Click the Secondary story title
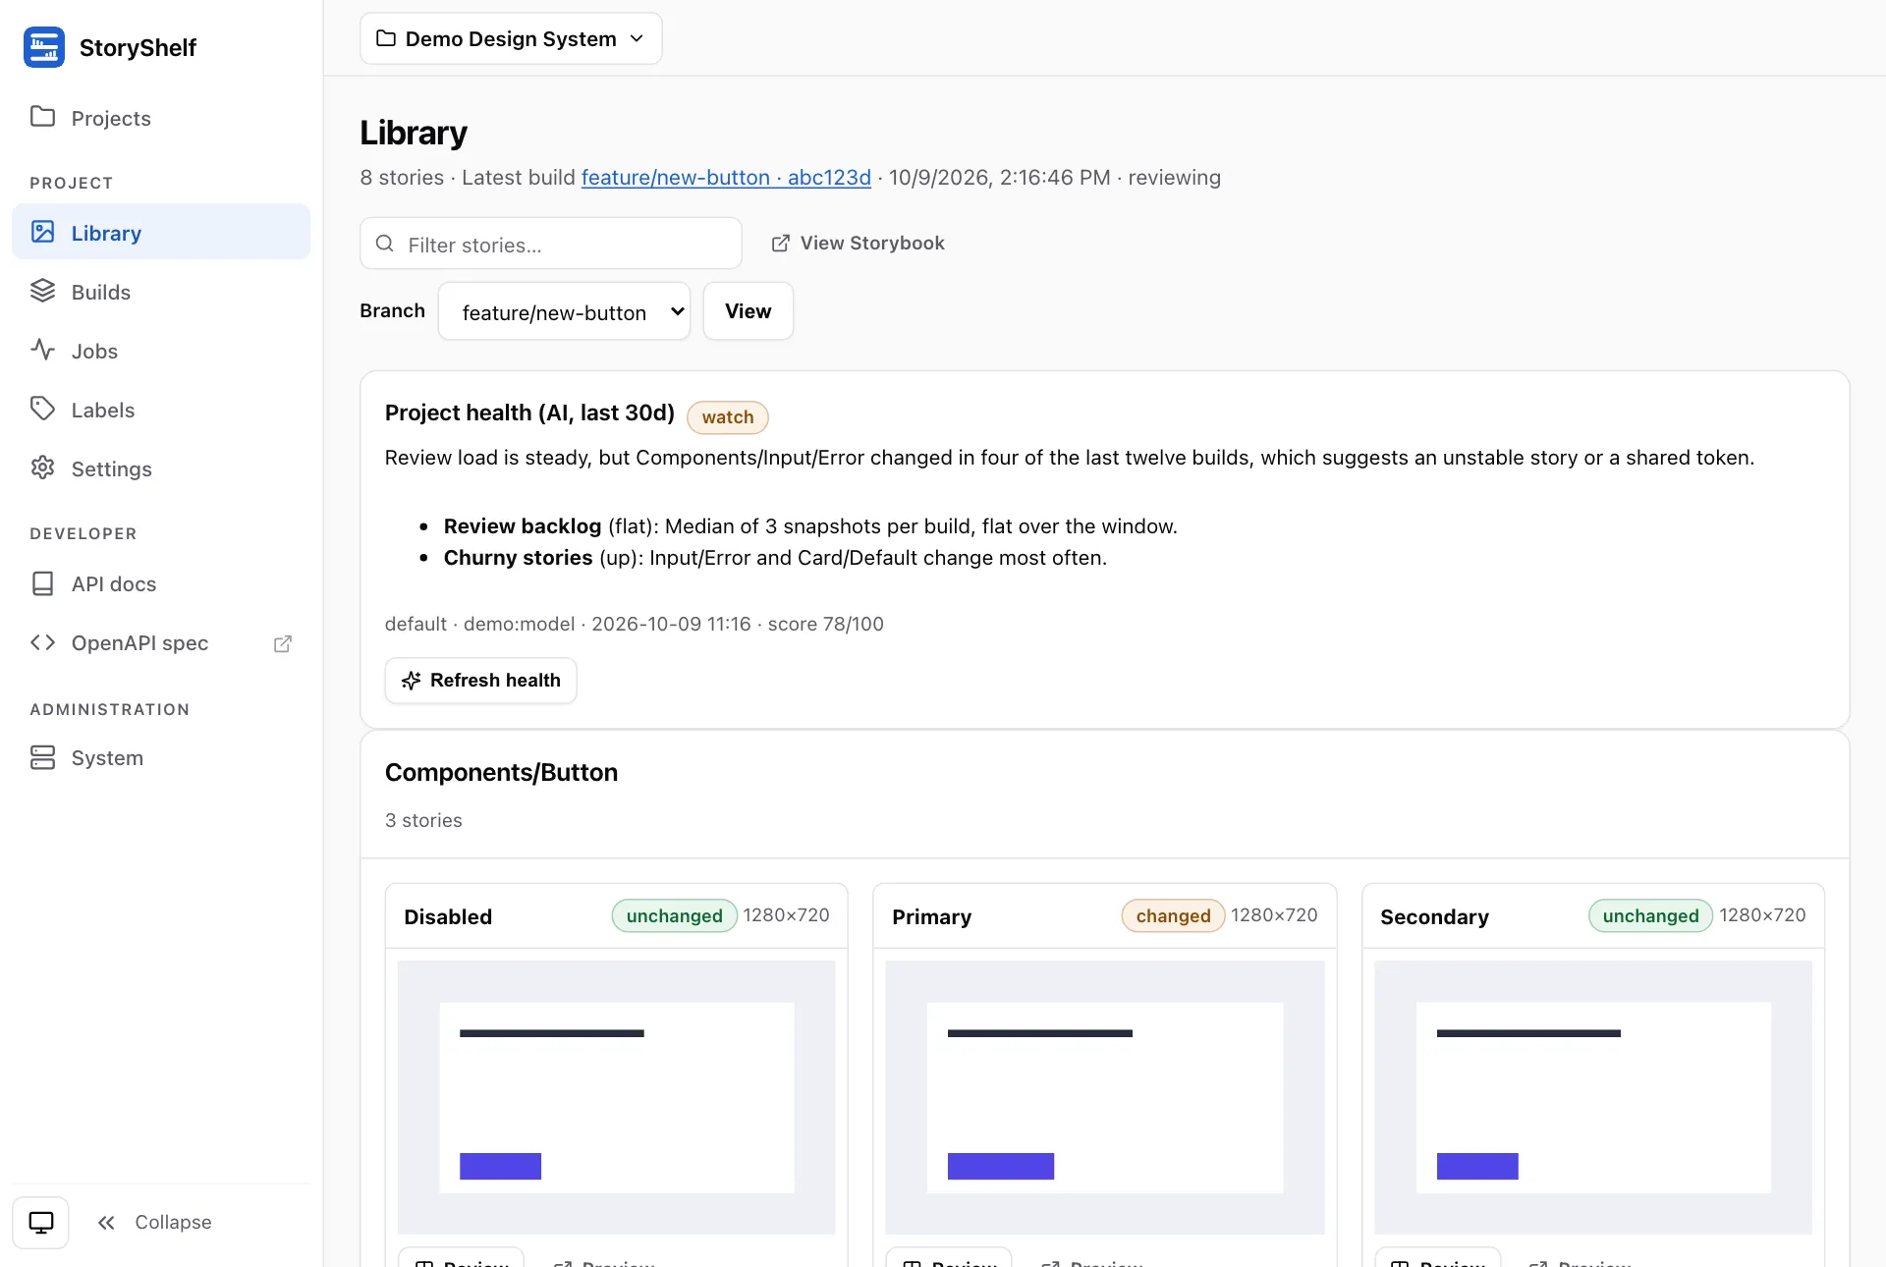The height and width of the screenshot is (1267, 1886). [x=1435, y=917]
